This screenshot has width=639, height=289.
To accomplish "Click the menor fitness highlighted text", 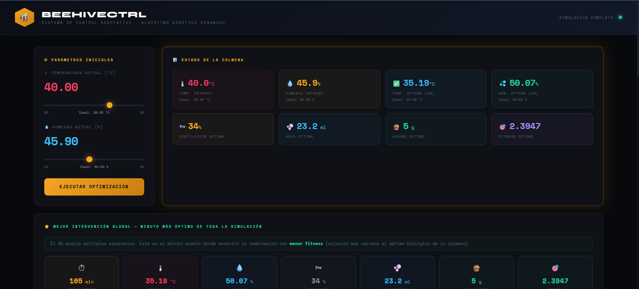I will pos(306,244).
